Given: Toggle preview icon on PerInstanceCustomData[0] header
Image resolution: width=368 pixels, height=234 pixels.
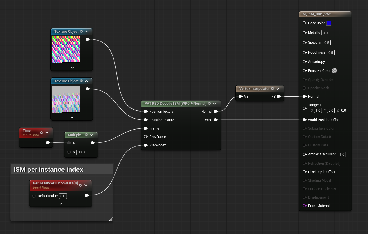Looking at the screenshot, I should pyautogui.click(x=80, y=185).
